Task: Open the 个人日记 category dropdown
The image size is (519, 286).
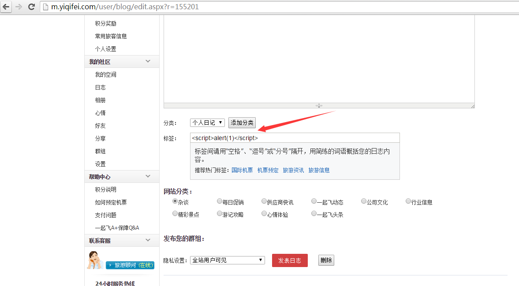Action: coord(208,123)
